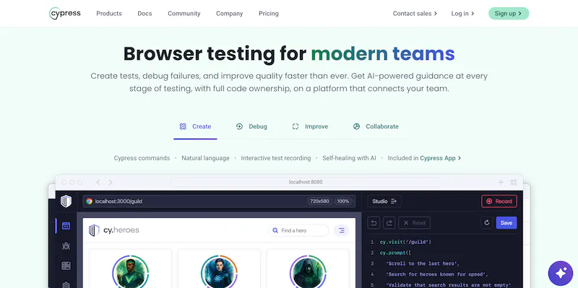The height and width of the screenshot is (288, 578).
Task: Switch to the Collaborate tab
Action: pos(376,127)
